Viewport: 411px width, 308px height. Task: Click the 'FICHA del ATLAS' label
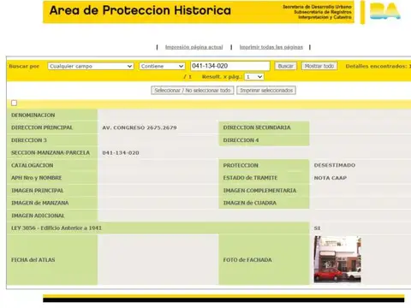pos(33,260)
